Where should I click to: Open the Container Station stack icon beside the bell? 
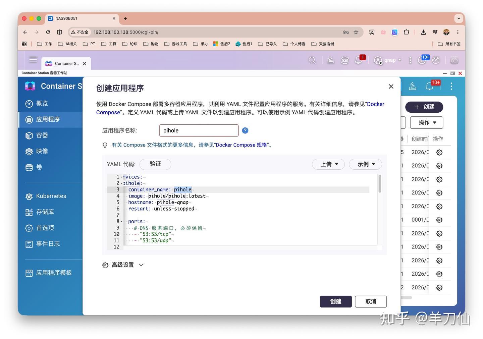coord(412,87)
